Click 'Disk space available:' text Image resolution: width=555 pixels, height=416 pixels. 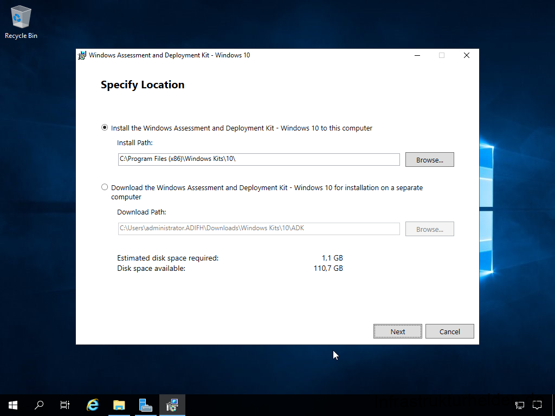point(151,269)
